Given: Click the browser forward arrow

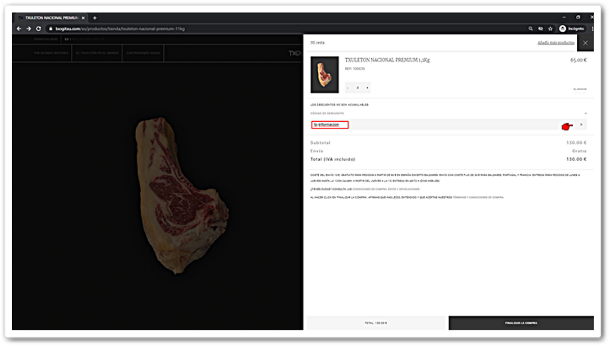Looking at the screenshot, I should [29, 29].
